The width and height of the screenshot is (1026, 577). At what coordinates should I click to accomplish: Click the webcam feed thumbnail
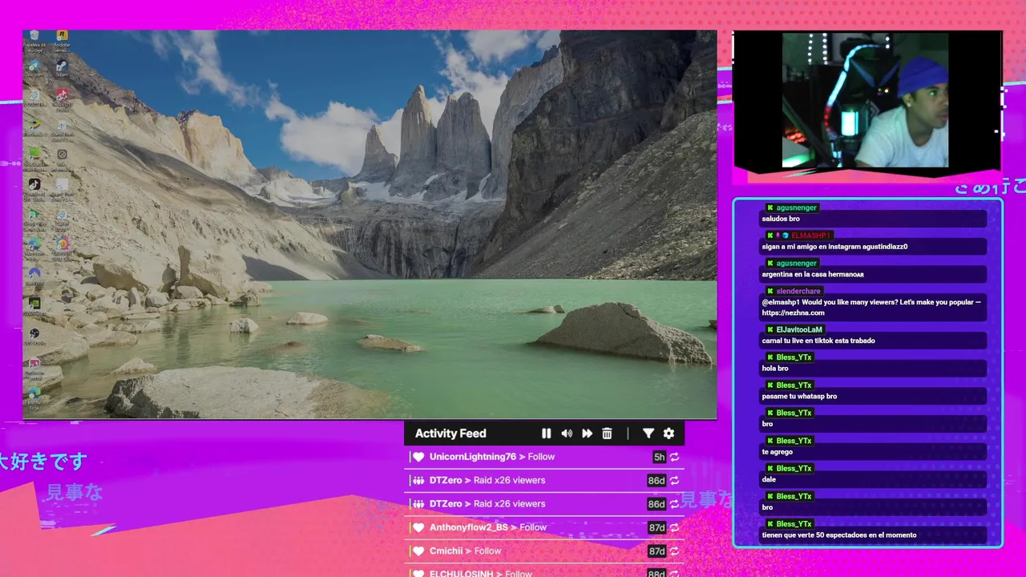click(865, 100)
